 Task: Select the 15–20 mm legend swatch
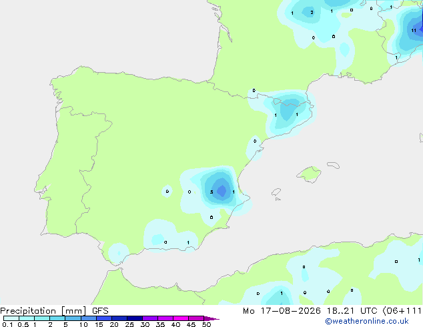[104, 318]
